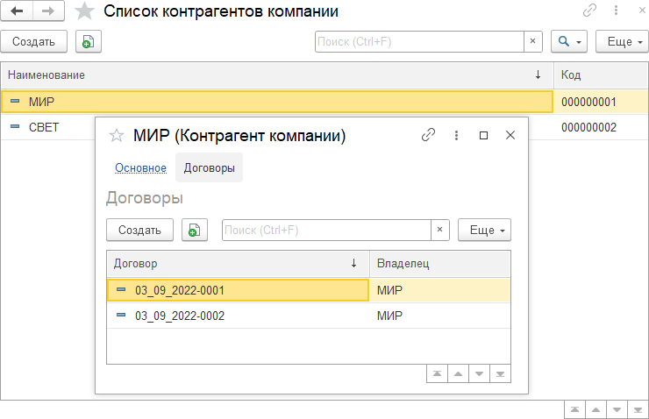Click Создать in the contractors list toolbar
This screenshot has width=649, height=419.
33,41
